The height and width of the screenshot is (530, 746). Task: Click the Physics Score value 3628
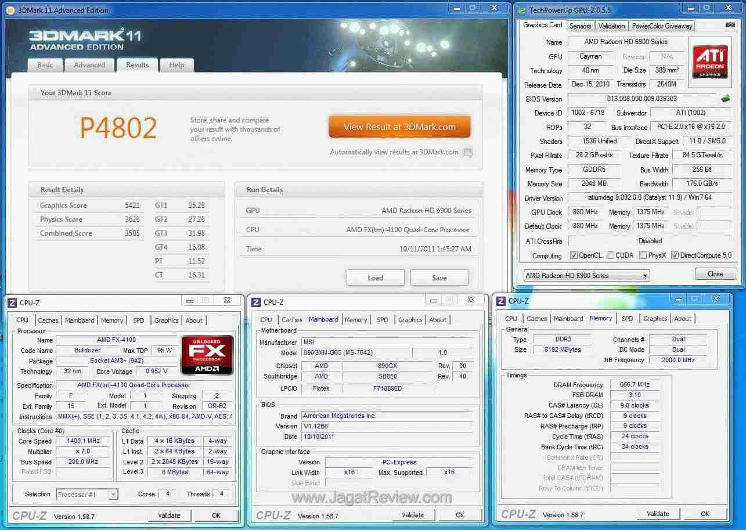(x=132, y=219)
